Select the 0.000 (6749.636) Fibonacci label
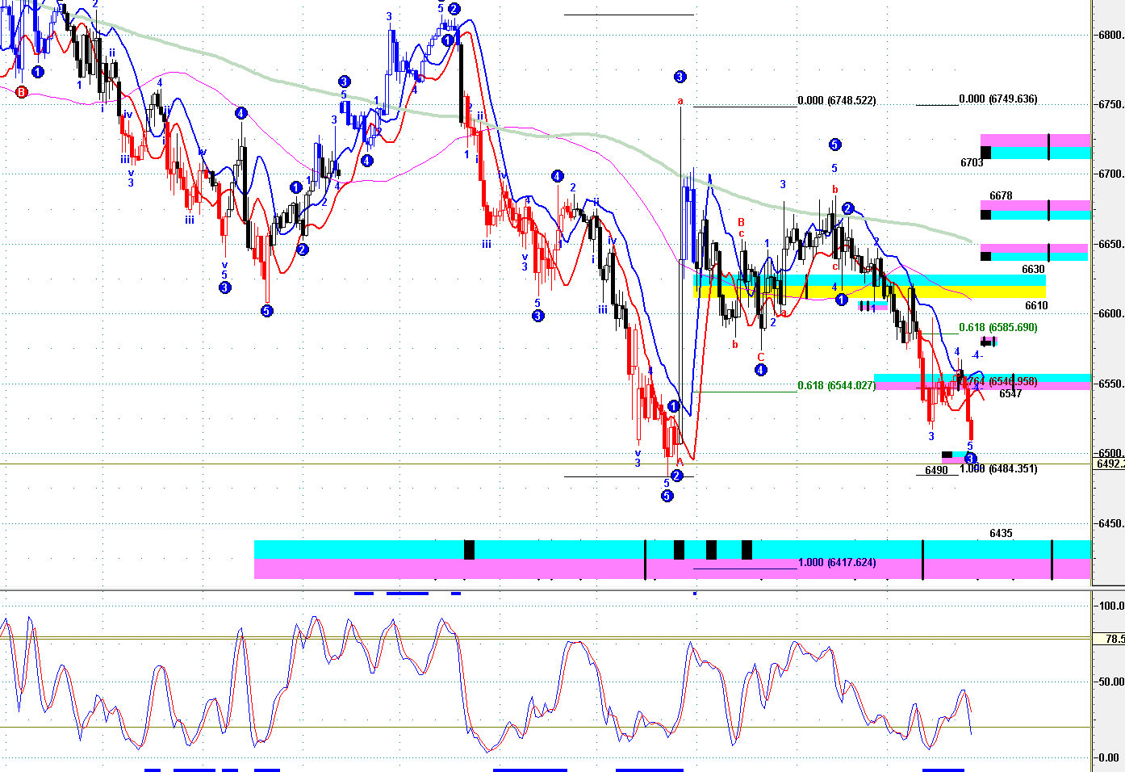This screenshot has height=772, width=1125. (998, 99)
